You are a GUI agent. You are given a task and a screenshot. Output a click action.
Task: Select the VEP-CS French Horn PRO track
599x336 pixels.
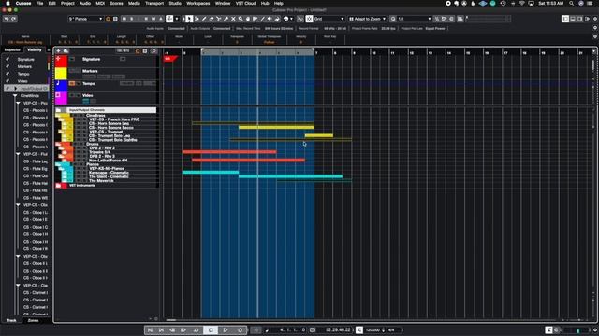[x=114, y=119]
